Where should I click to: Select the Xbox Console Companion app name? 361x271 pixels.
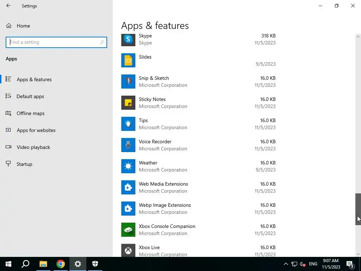pos(167,227)
